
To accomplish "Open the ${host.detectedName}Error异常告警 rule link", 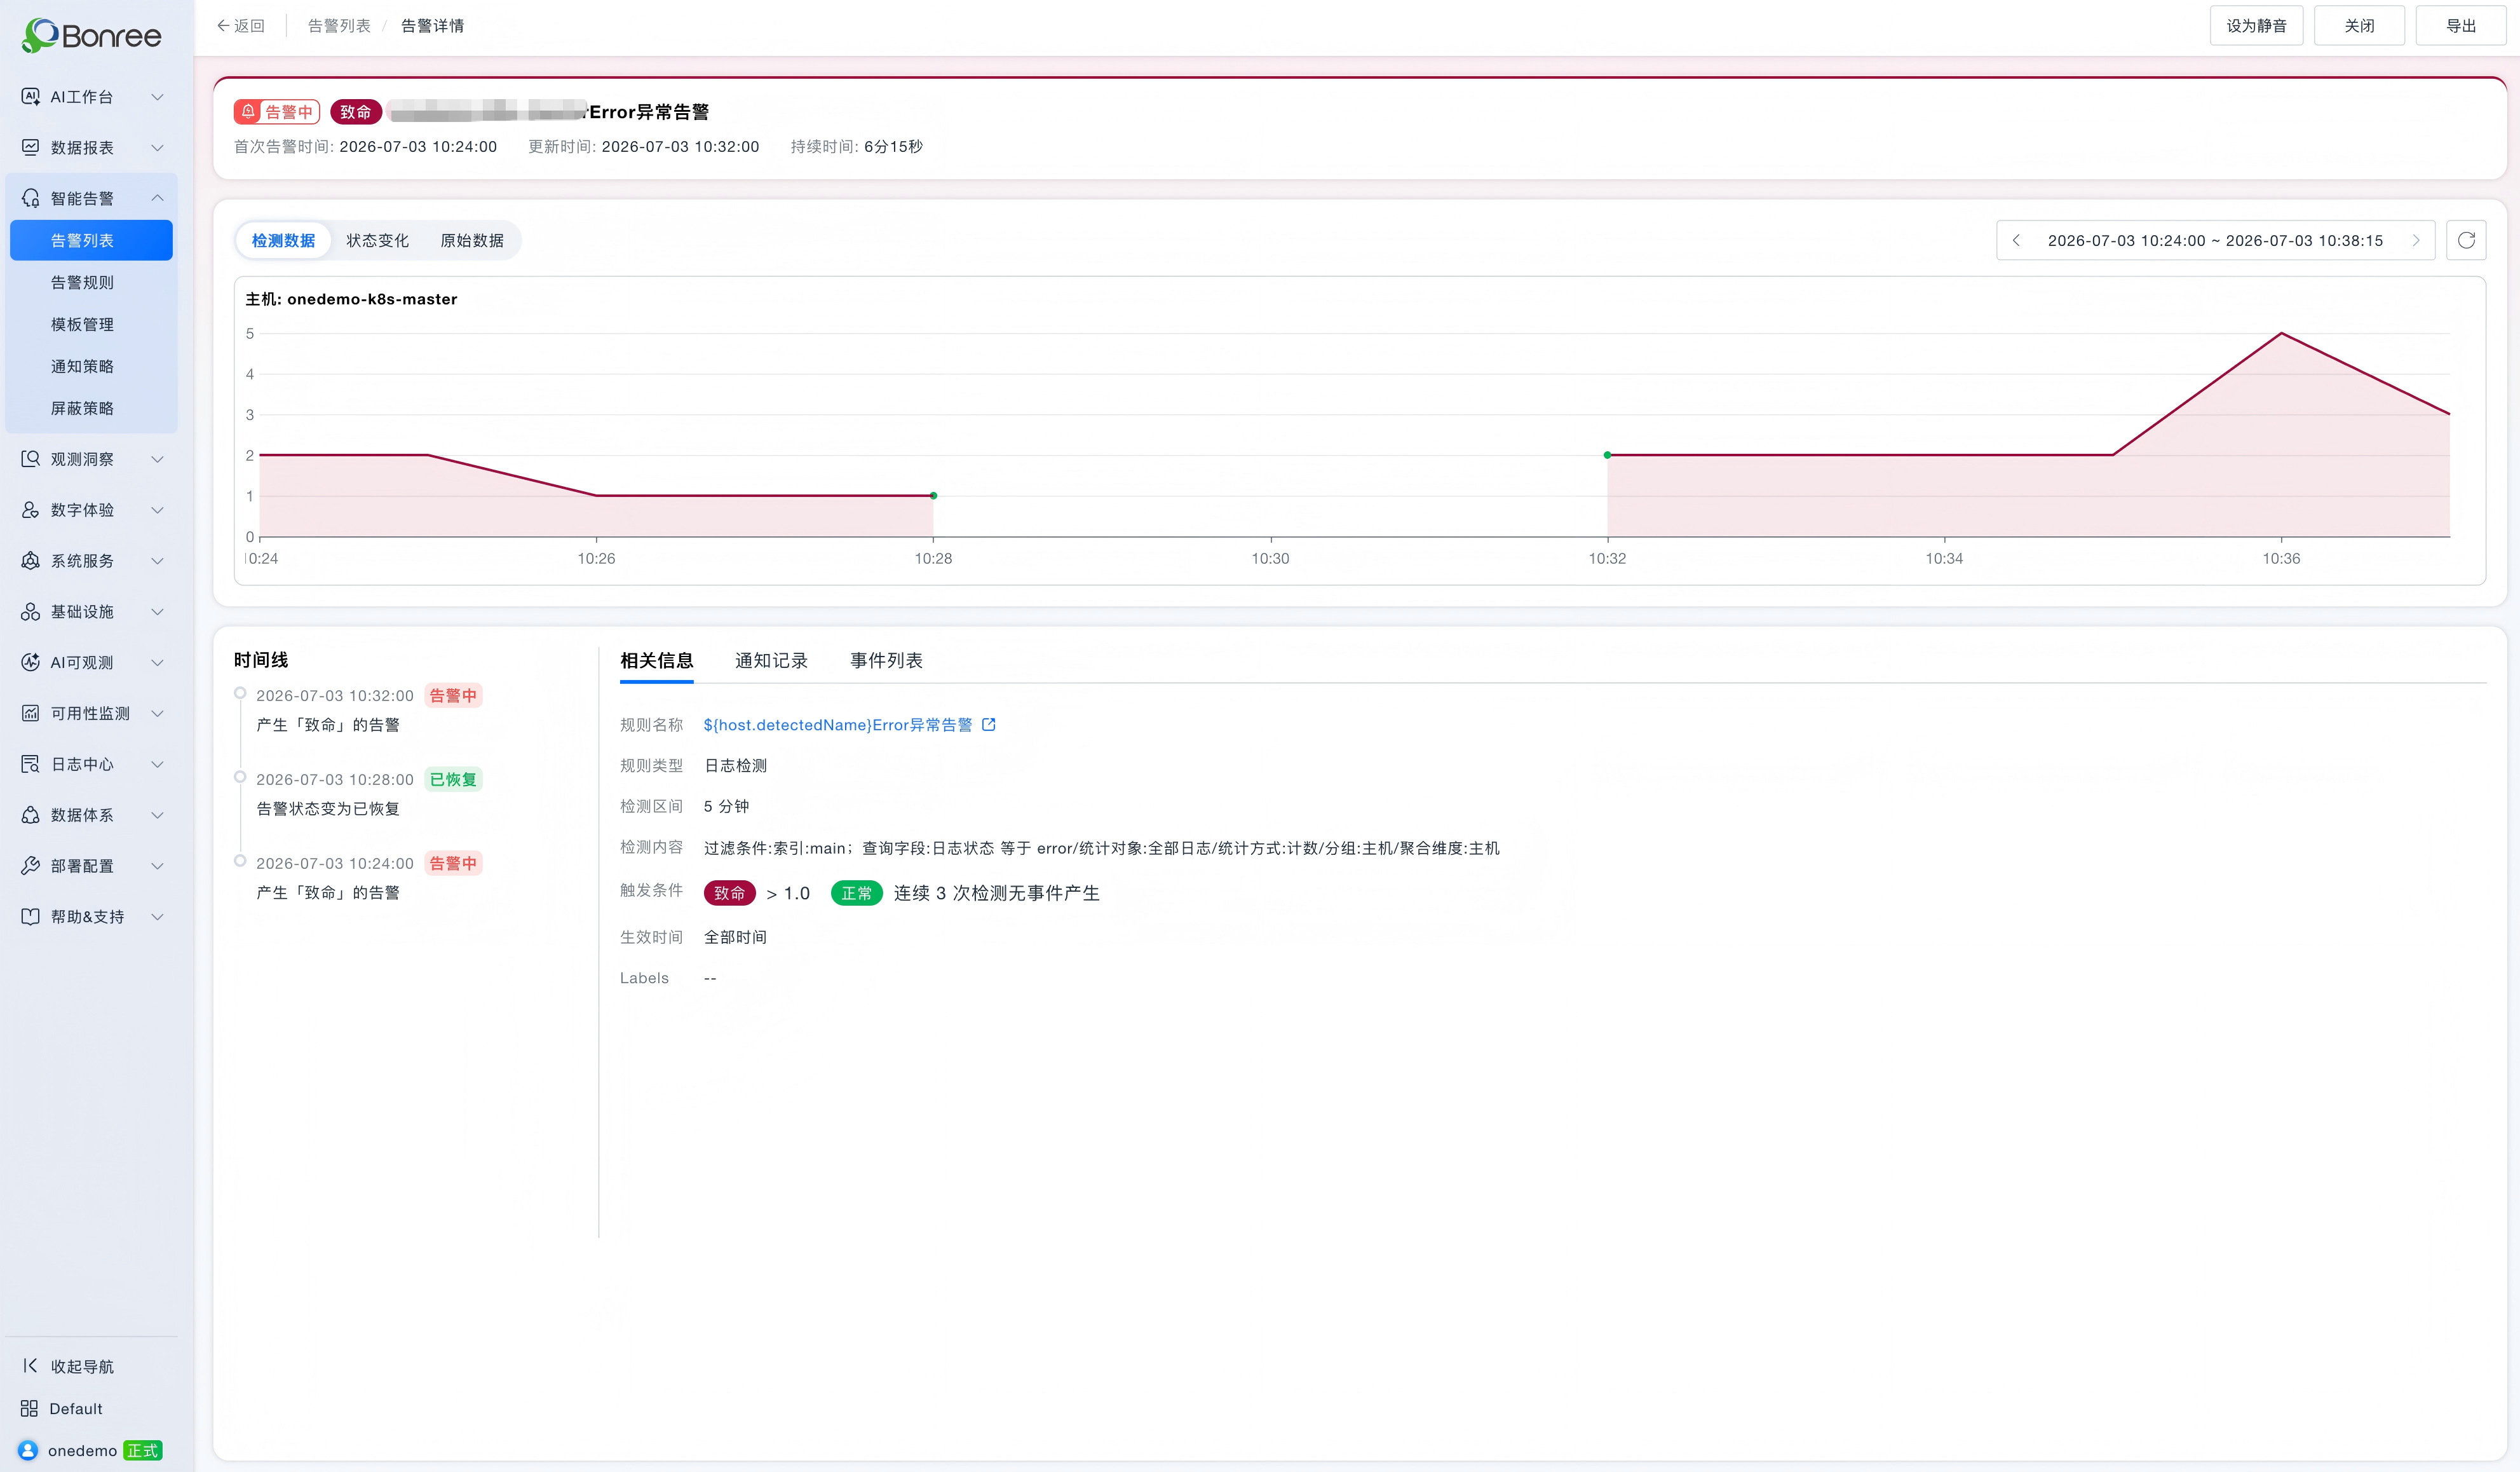I will click(838, 724).
